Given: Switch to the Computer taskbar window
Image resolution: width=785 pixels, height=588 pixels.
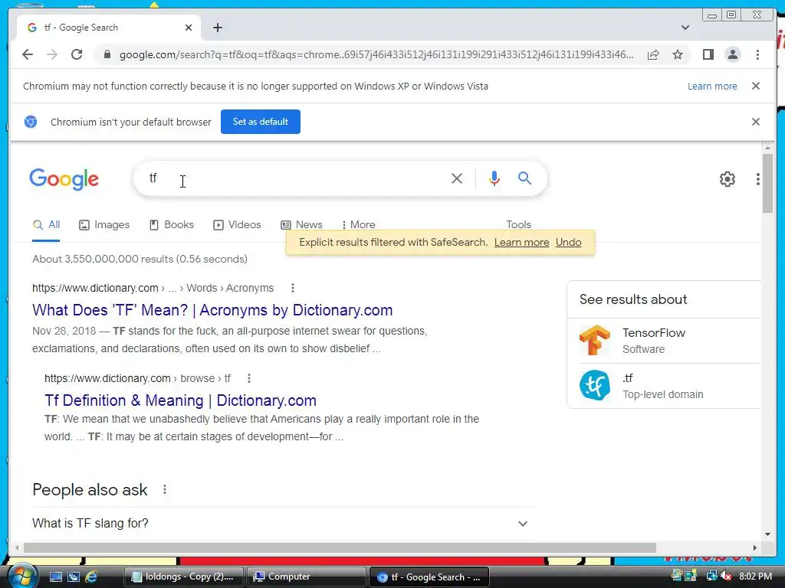Looking at the screenshot, I should (x=307, y=577).
